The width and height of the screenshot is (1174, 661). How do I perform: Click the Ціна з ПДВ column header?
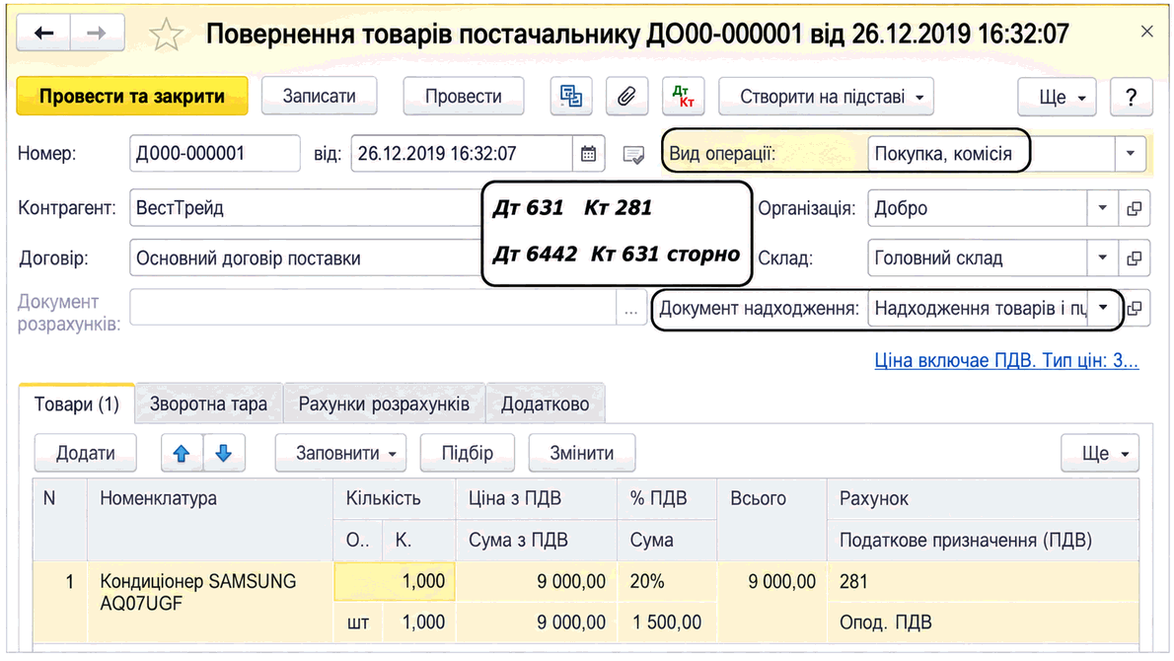point(536,498)
